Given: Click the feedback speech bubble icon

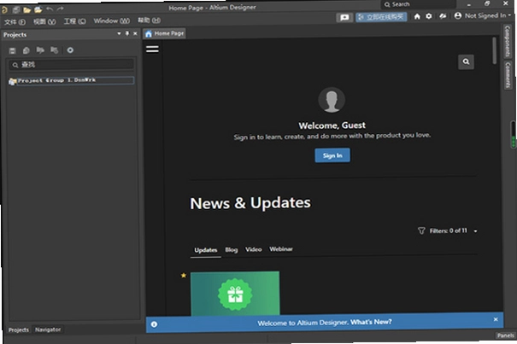Looking at the screenshot, I should pos(344,17).
